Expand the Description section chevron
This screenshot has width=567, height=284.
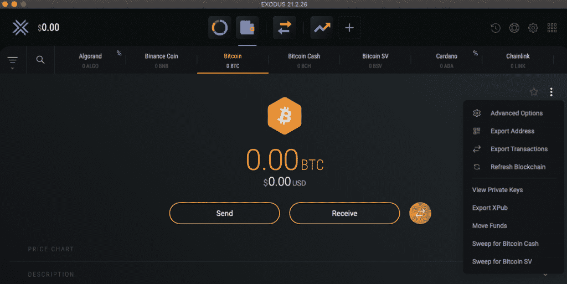point(545,275)
